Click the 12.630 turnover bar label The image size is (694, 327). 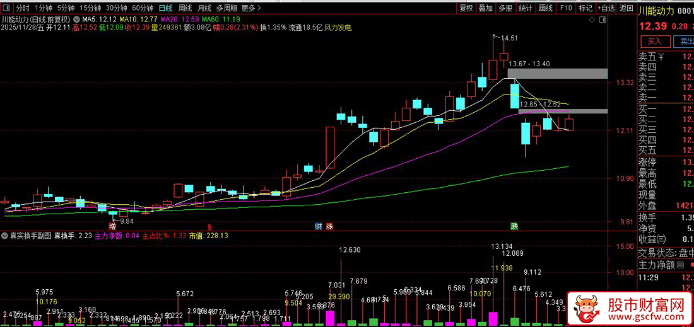point(350,250)
